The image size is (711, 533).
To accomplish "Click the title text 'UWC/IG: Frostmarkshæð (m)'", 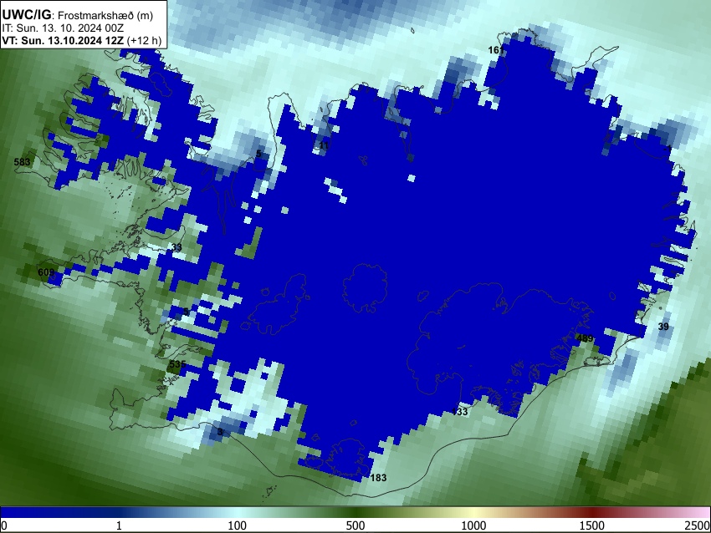I will (78, 15).
